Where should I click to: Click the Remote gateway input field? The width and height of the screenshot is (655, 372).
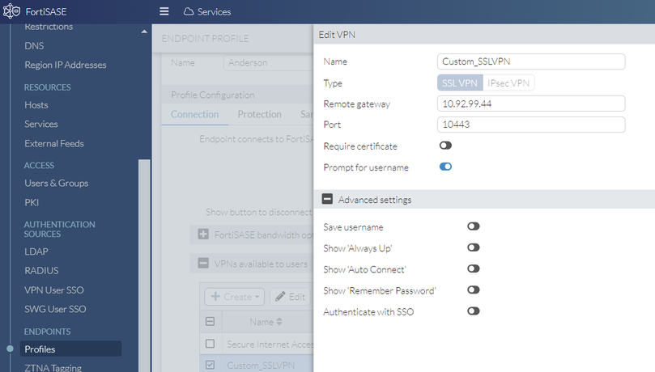pos(531,104)
